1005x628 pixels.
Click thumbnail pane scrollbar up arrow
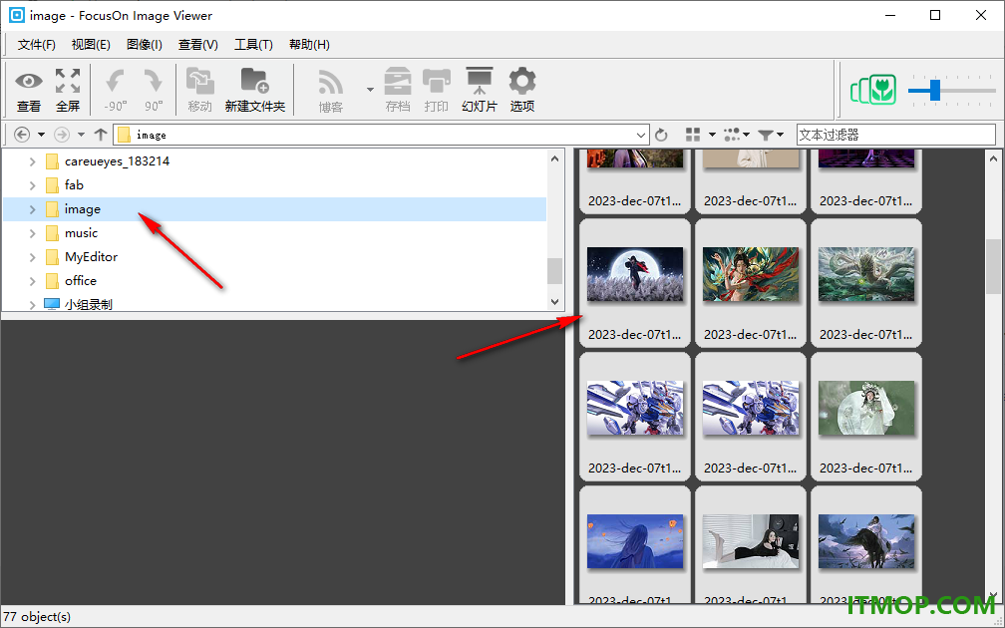[994, 158]
